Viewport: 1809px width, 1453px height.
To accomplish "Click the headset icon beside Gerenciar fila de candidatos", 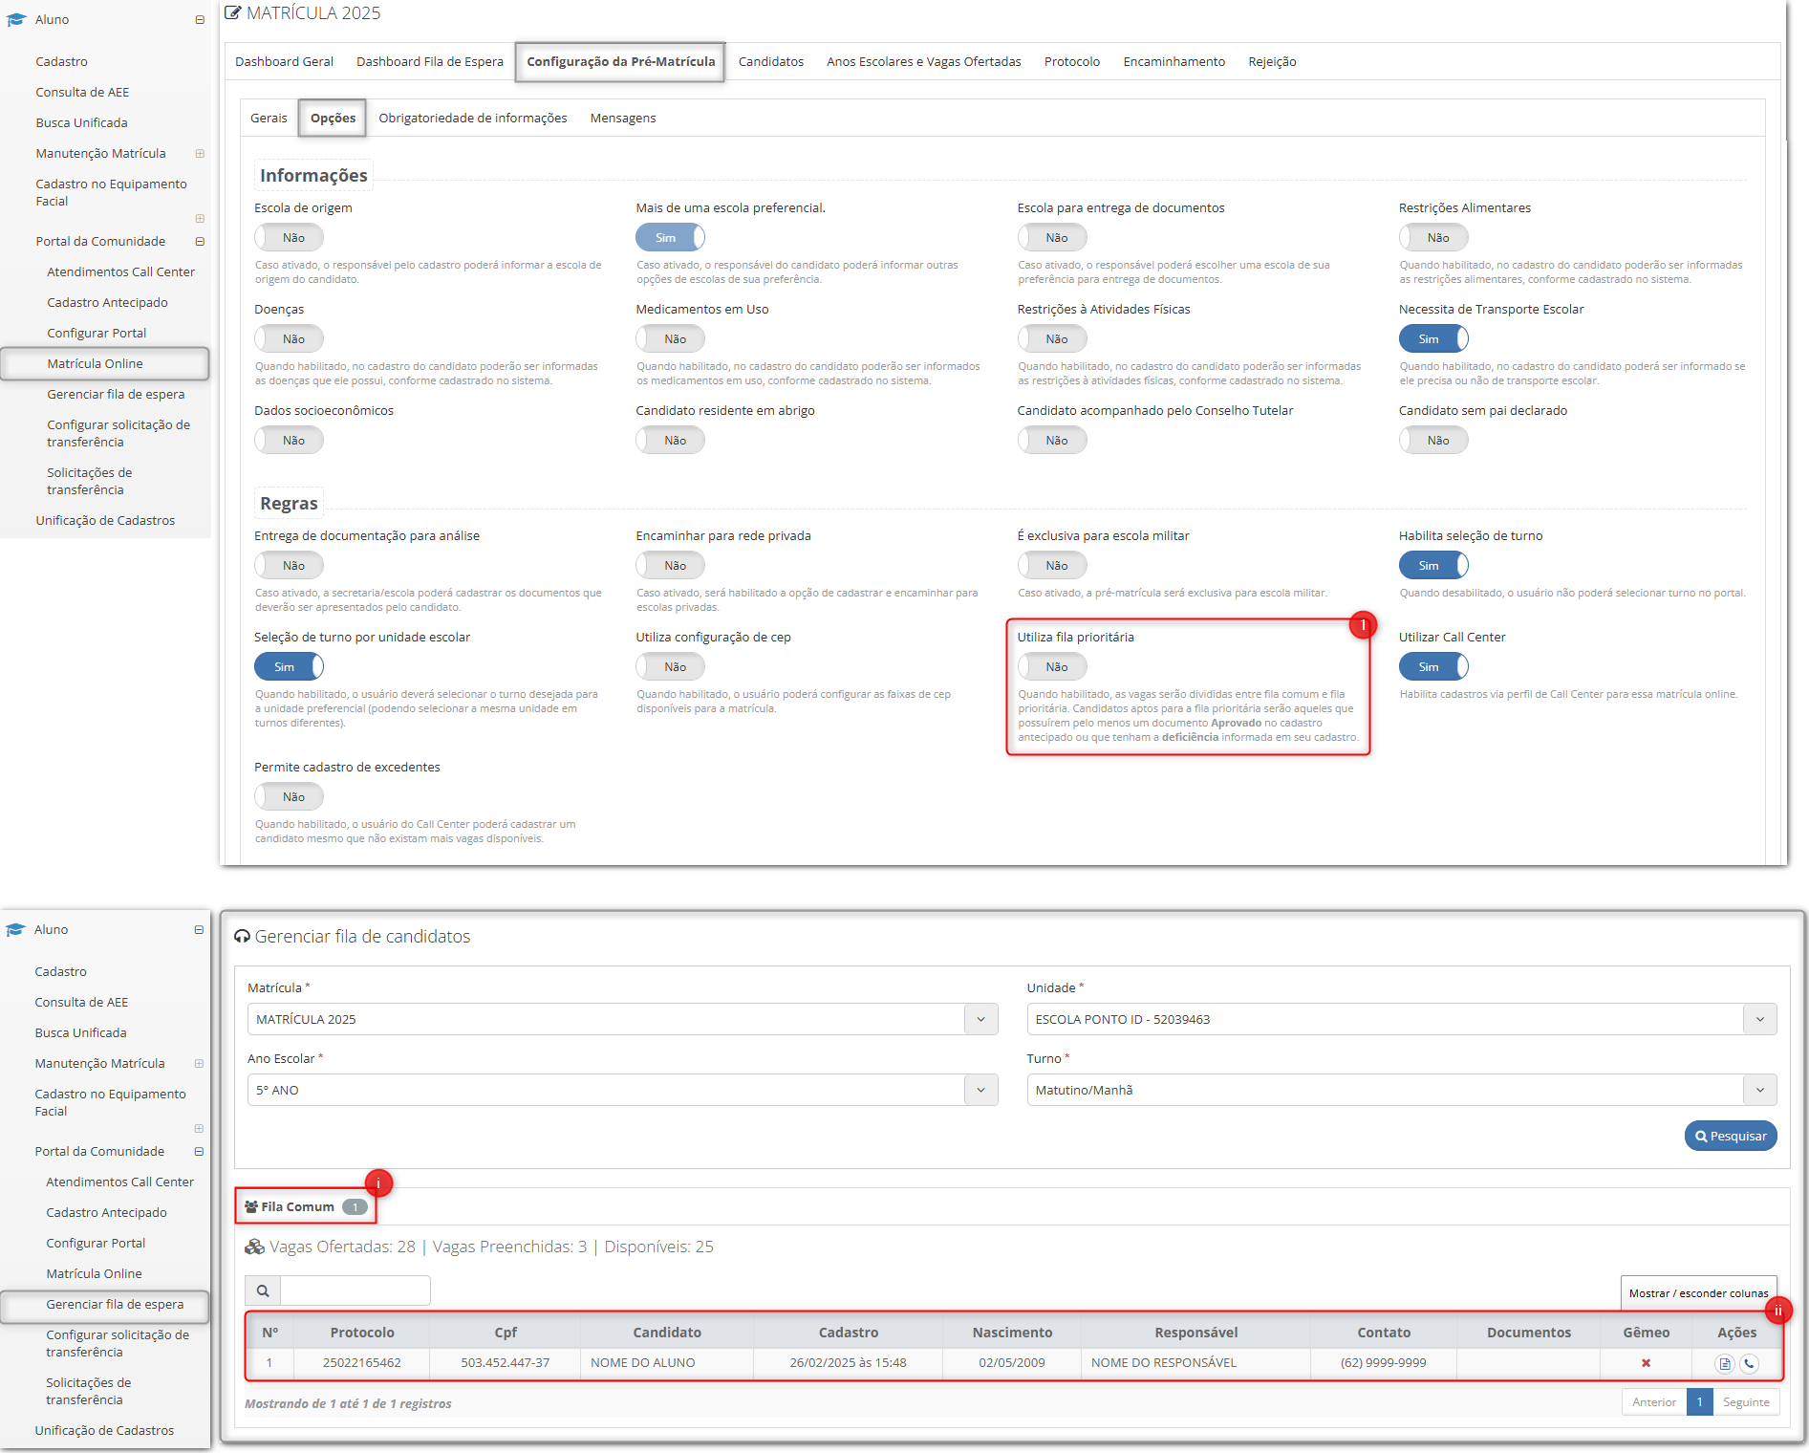I will click(x=243, y=937).
